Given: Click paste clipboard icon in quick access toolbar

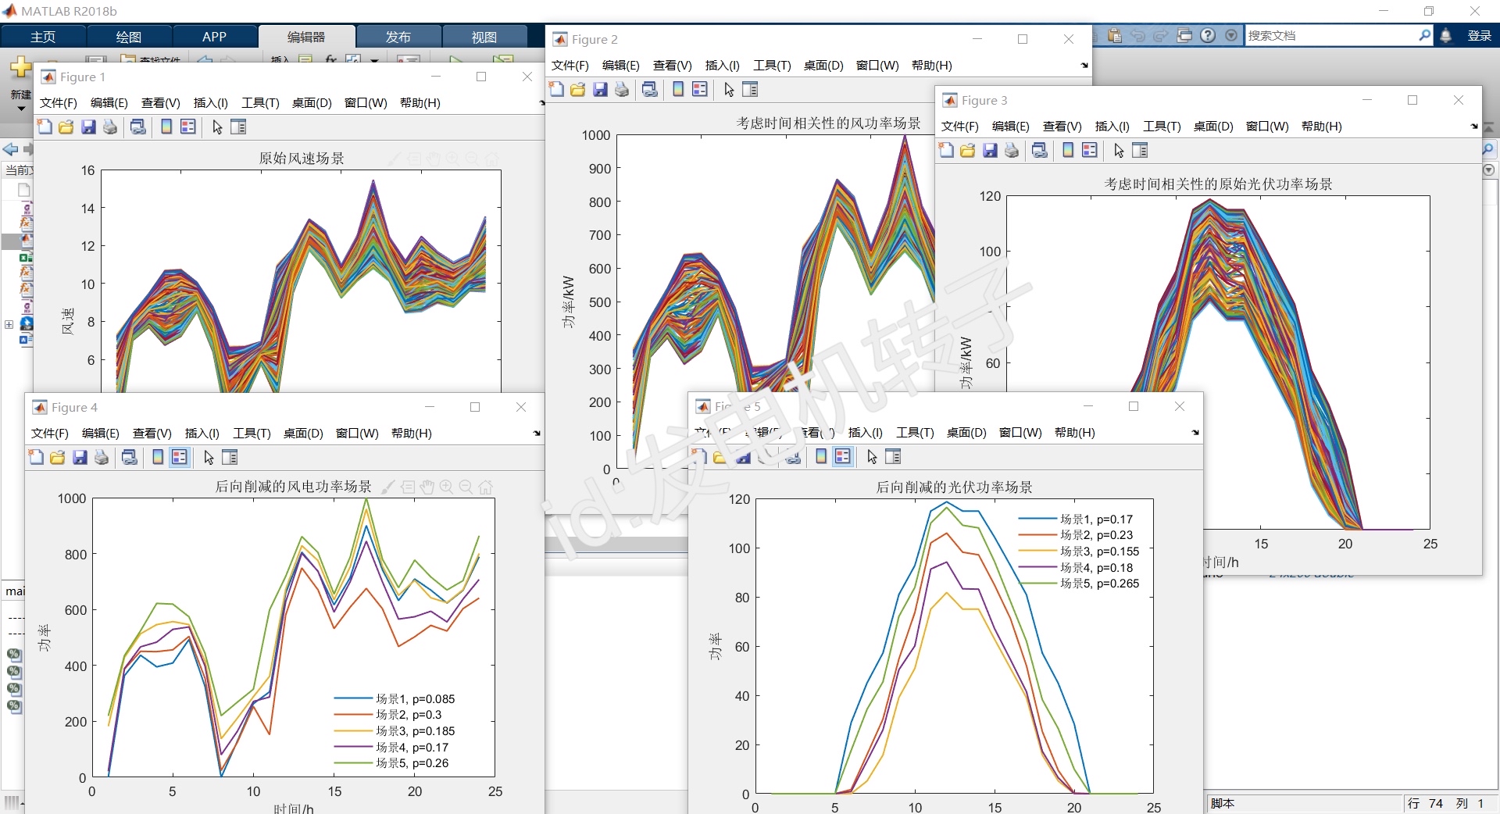Looking at the screenshot, I should tap(1115, 35).
